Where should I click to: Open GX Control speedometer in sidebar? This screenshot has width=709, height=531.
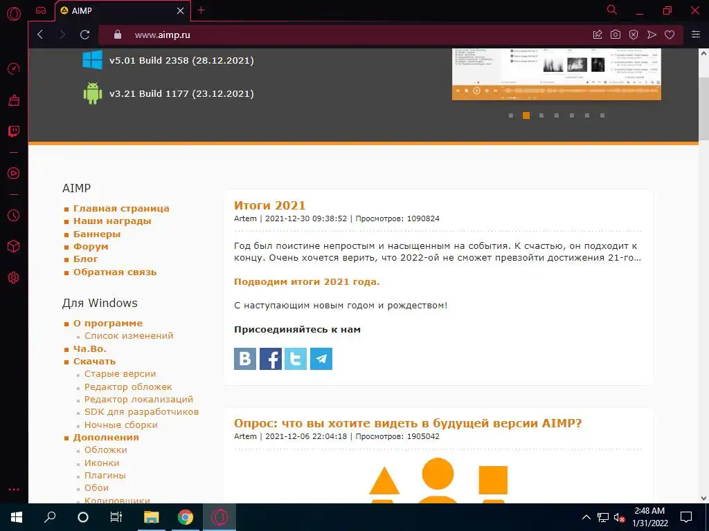(14, 69)
